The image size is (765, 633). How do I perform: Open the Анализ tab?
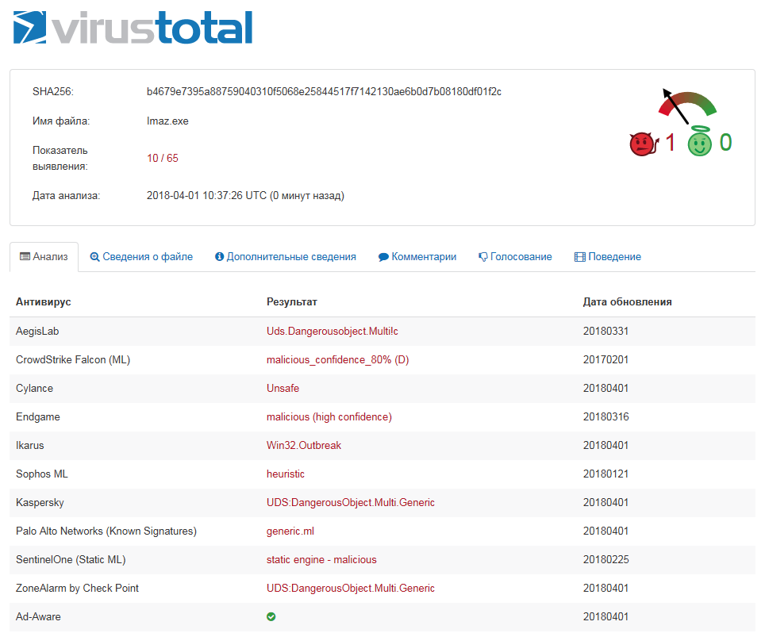pos(44,257)
